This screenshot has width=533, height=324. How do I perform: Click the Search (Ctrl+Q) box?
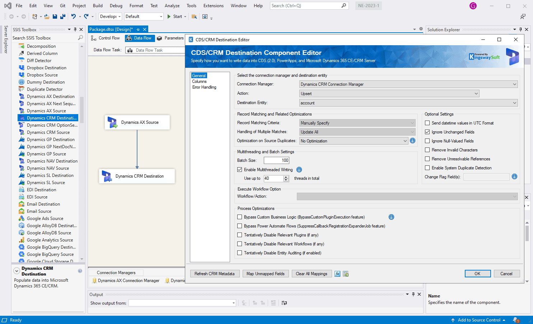coord(309,6)
